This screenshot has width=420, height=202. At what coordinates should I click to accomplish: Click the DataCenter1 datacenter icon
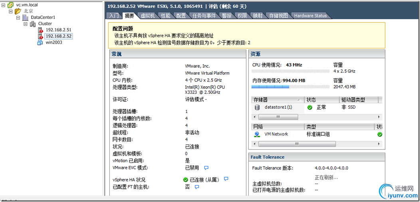pyautogui.click(x=26, y=18)
